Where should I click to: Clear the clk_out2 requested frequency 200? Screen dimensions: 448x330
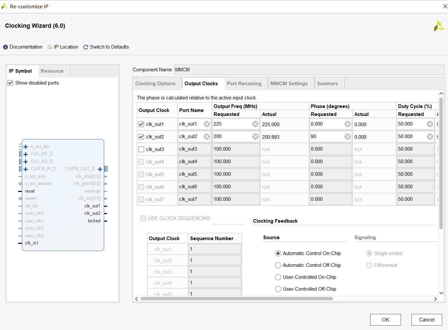pyautogui.click(x=255, y=137)
